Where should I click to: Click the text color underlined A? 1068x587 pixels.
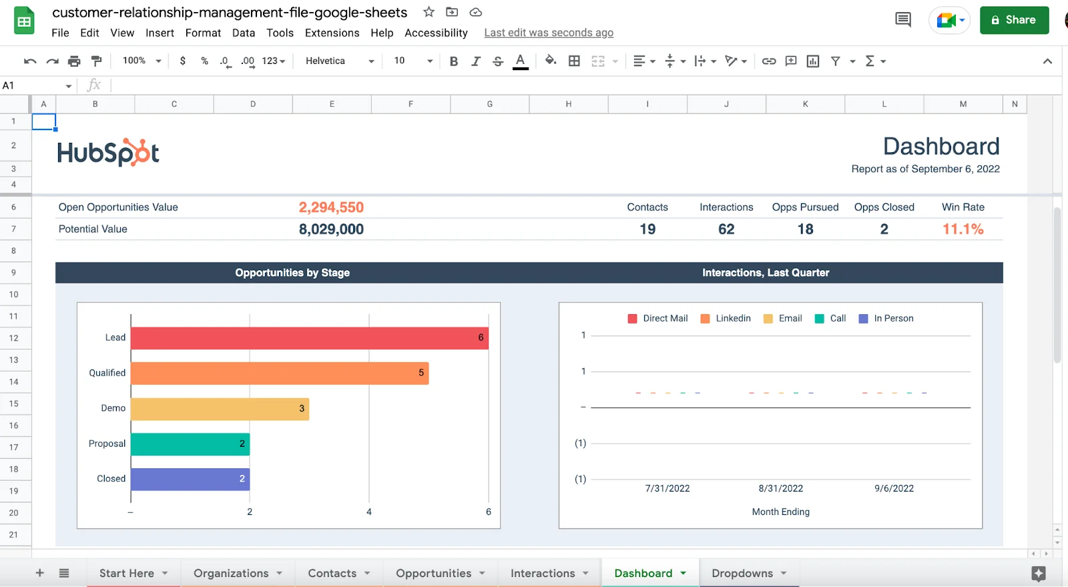tap(521, 61)
